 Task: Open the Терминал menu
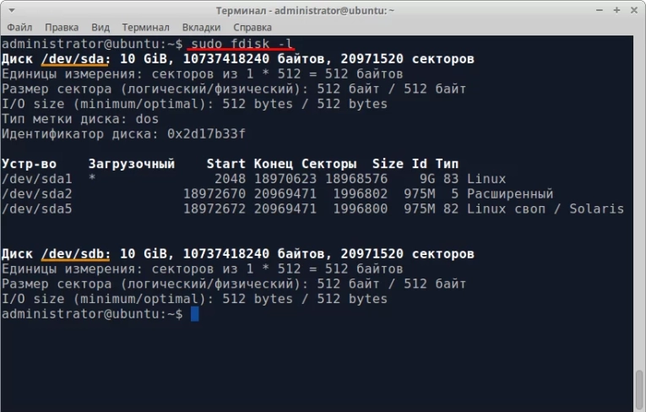[147, 27]
